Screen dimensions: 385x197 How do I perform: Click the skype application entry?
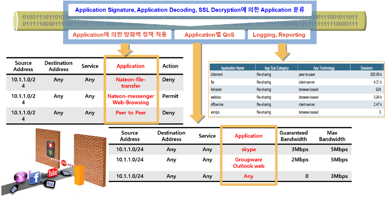pos(249,149)
